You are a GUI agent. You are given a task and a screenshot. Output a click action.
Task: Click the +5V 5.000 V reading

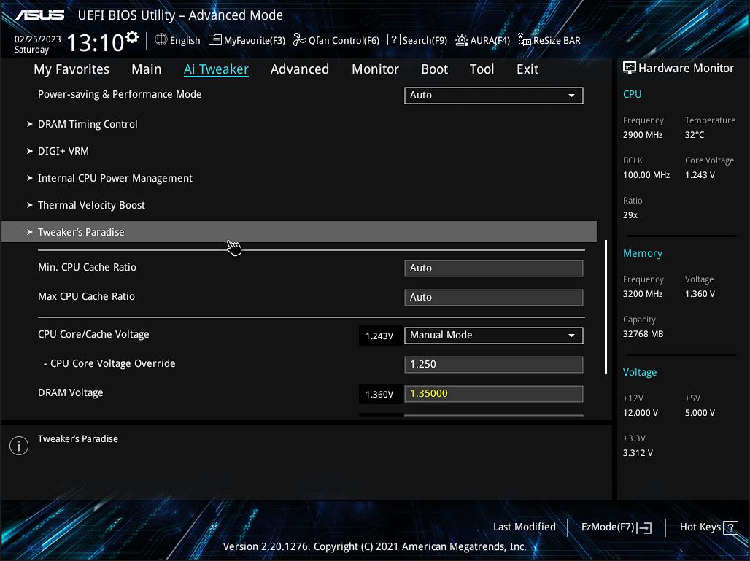(700, 413)
